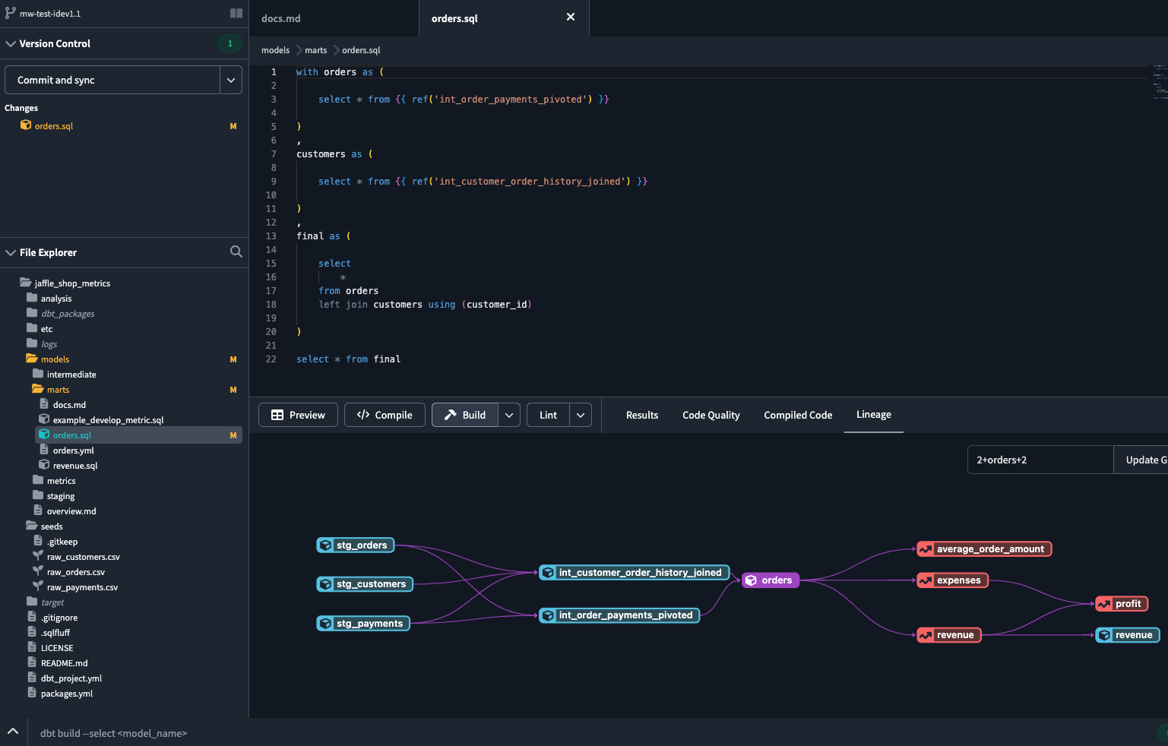Click the orders.sql cube icon under Changes

coord(25,125)
